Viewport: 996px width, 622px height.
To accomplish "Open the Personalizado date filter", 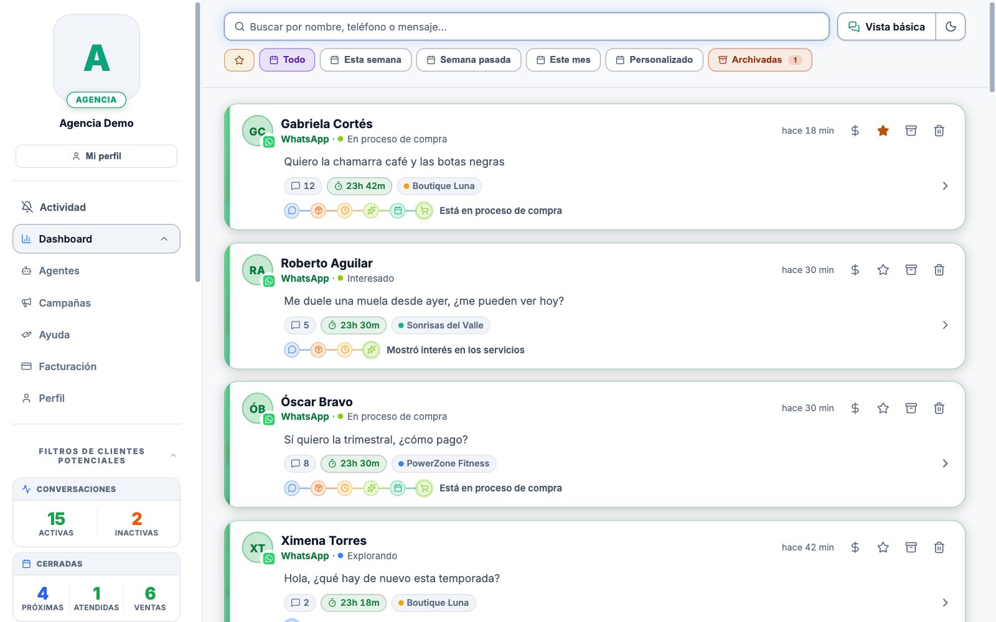I will click(x=654, y=60).
